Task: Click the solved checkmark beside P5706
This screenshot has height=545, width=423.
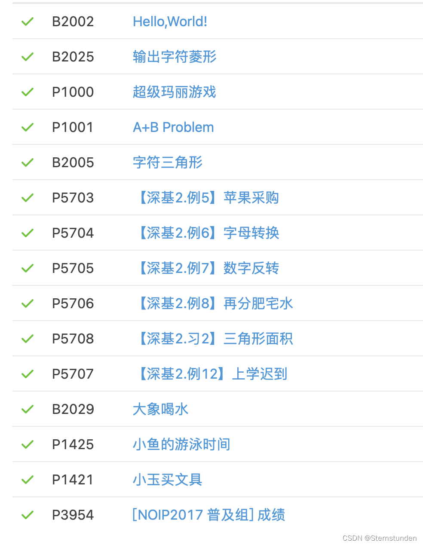Action: 28,303
